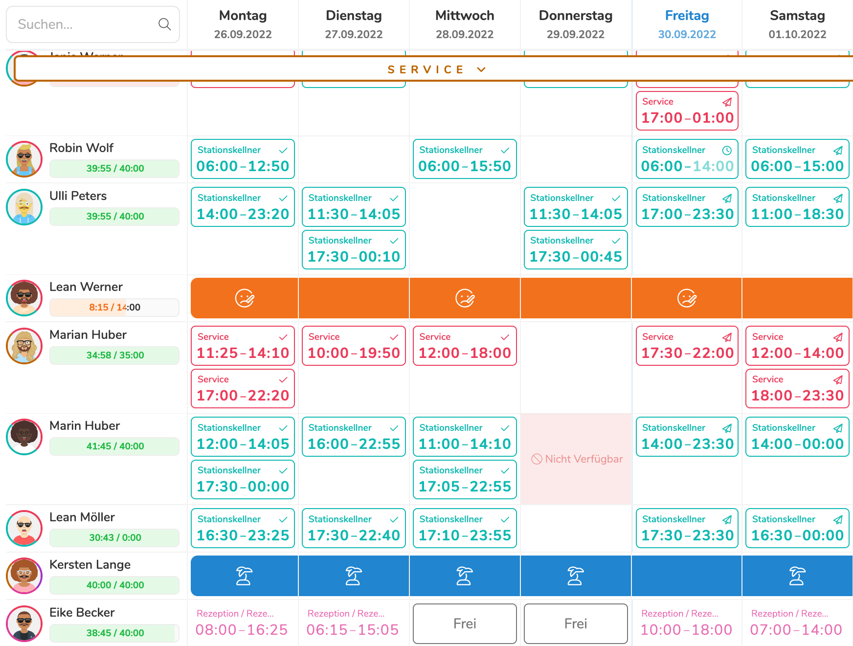Click the Frei button on Eike Becker's Donnerstag
Viewport: 853px width, 646px height.
(576, 624)
